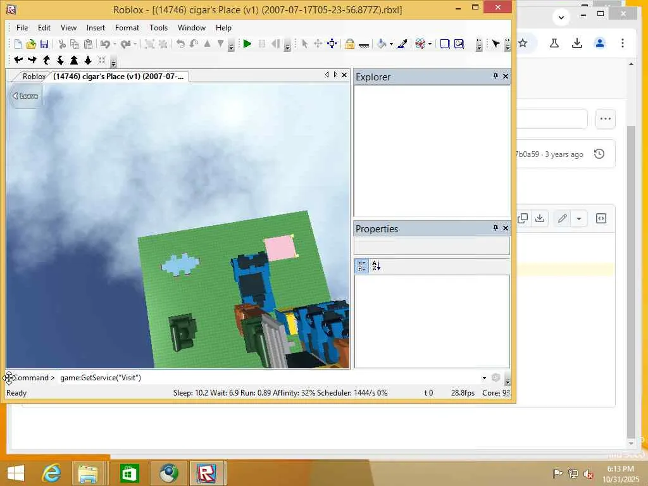
Task: Open the Edit menu
Action: point(44,28)
